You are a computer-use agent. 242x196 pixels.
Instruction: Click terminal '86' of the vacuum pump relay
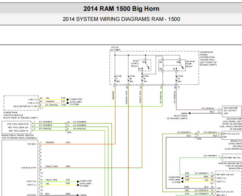161,69
